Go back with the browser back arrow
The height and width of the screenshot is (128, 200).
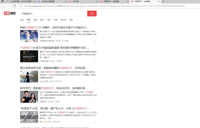3,6
